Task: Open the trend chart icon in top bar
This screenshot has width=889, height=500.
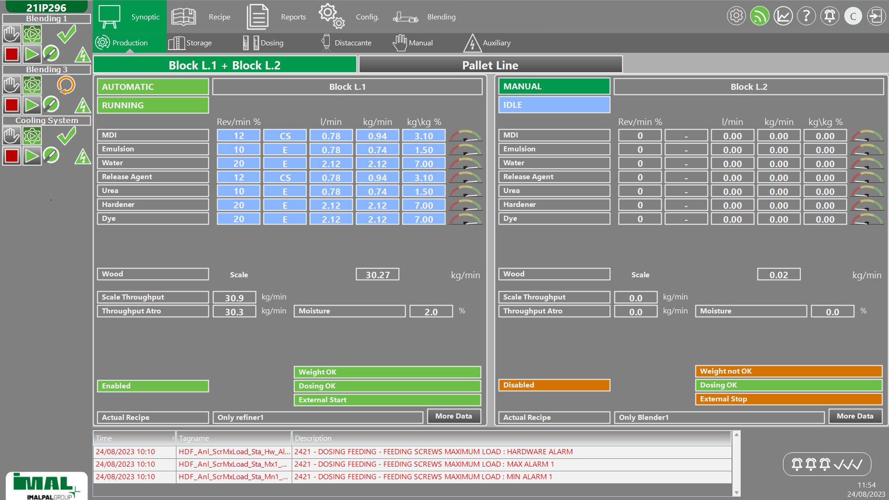Action: (783, 16)
